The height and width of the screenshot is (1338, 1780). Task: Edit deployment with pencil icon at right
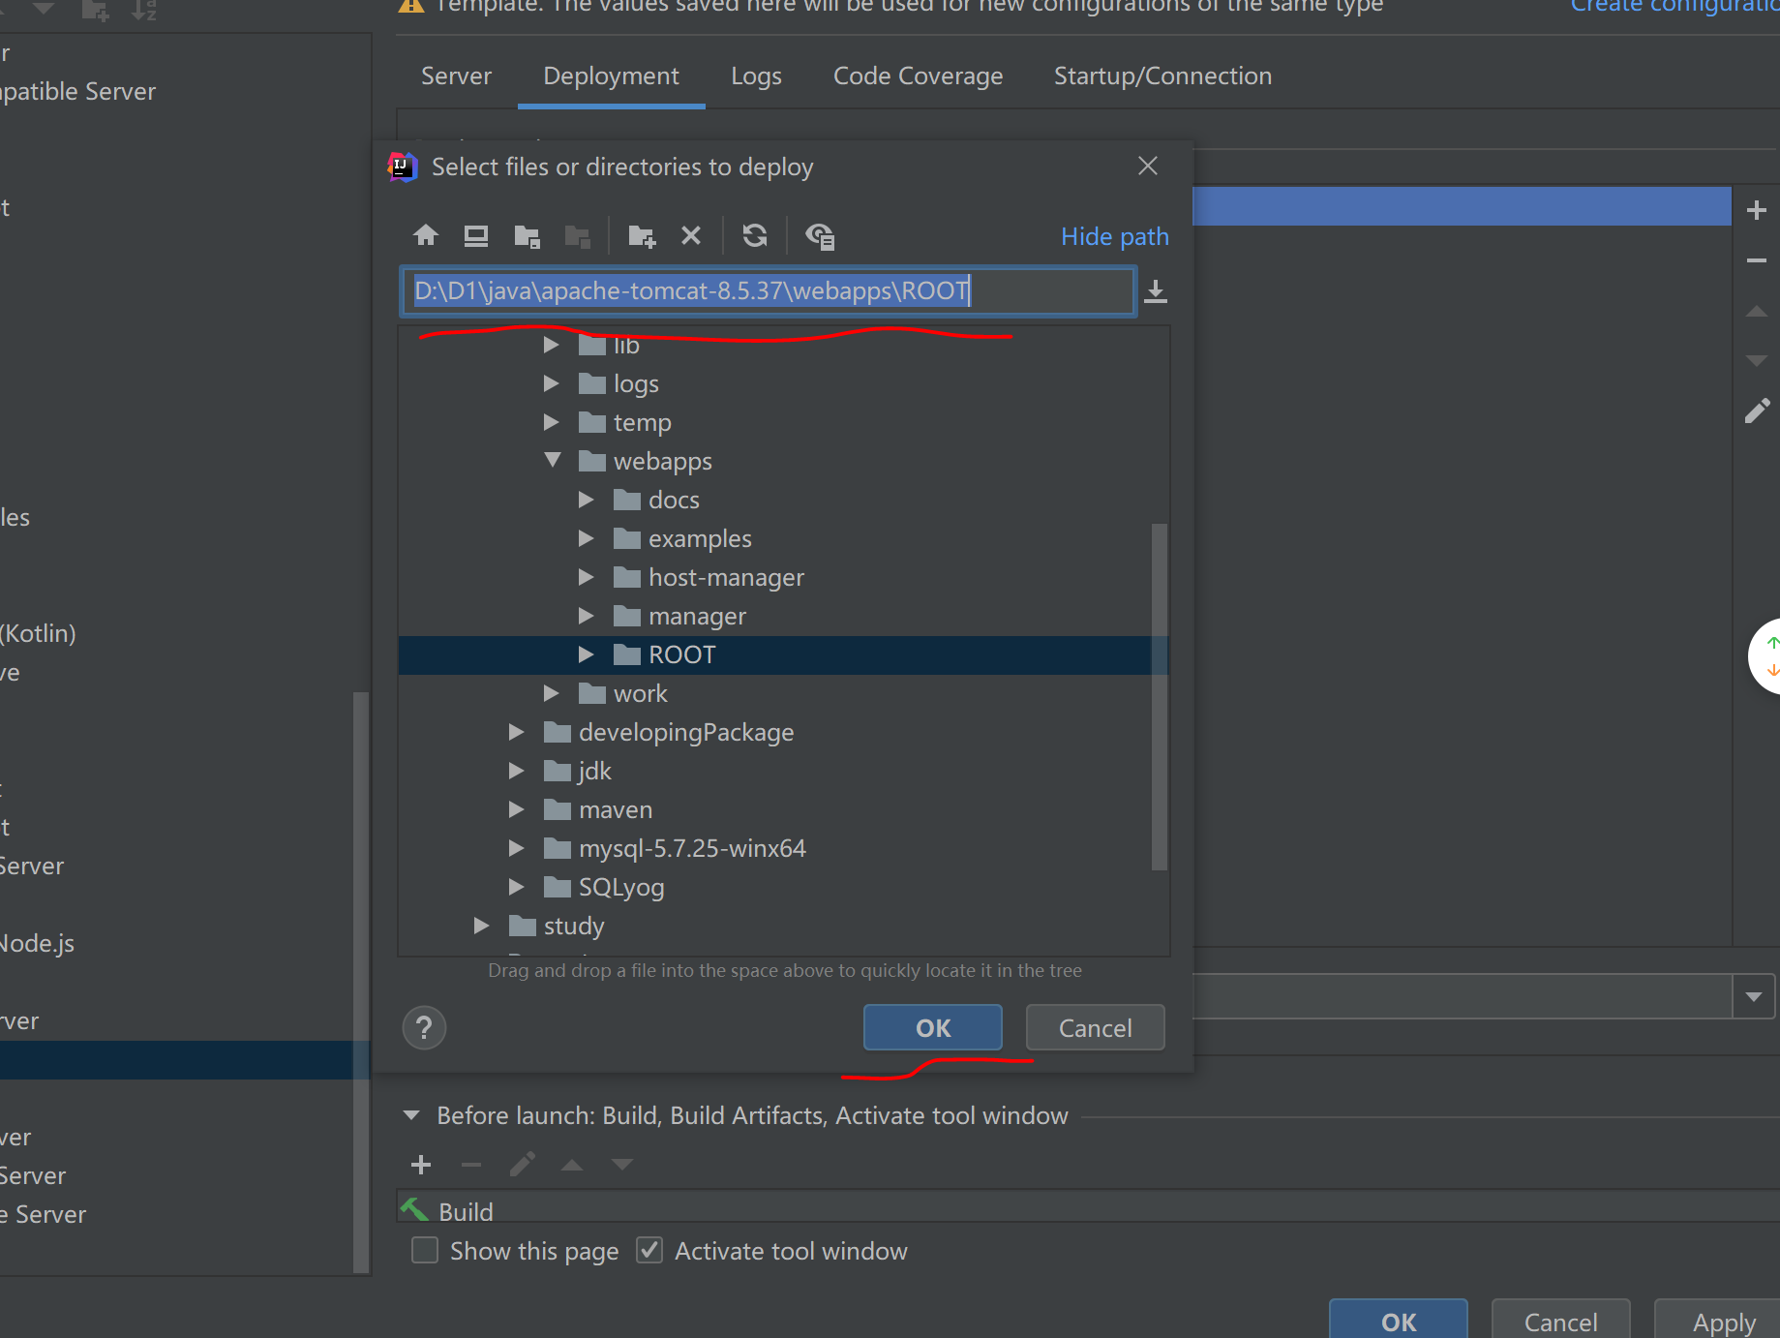[x=1757, y=411]
